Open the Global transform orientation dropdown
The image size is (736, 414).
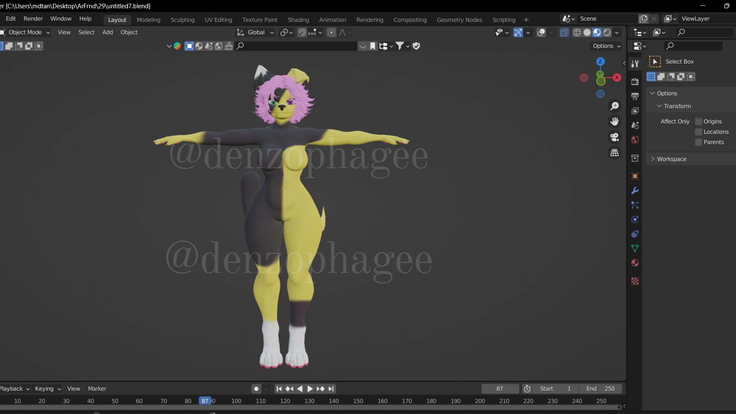[256, 33]
